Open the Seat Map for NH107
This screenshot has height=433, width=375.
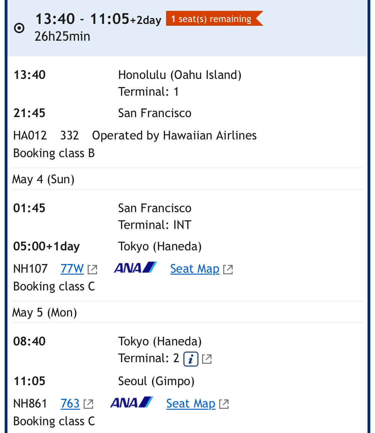195,269
